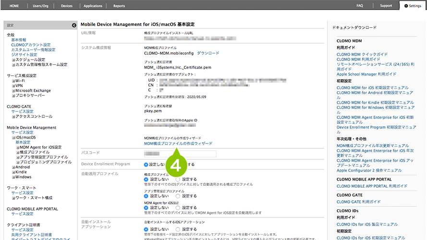
Task: Open the Devices menu
Action: [x=67, y=6]
